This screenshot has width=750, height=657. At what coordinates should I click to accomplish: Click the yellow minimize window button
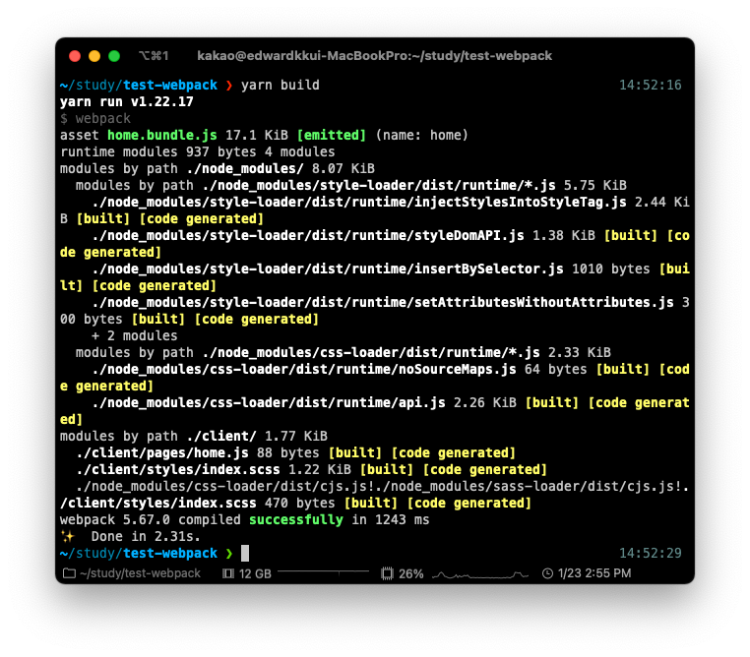pyautogui.click(x=94, y=56)
